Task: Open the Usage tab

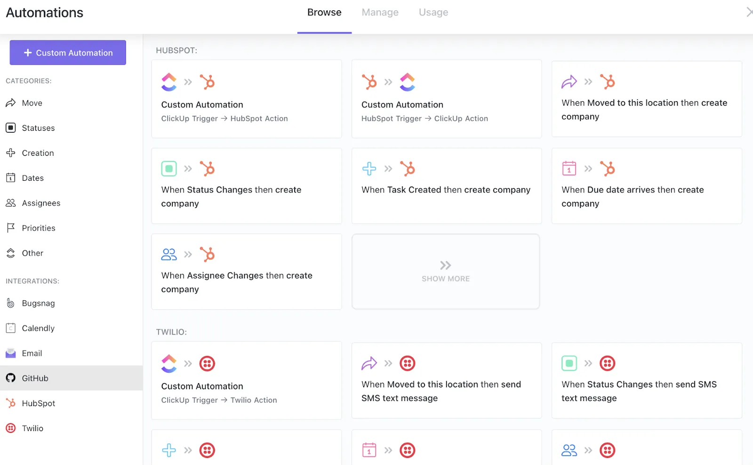Action: (433, 13)
